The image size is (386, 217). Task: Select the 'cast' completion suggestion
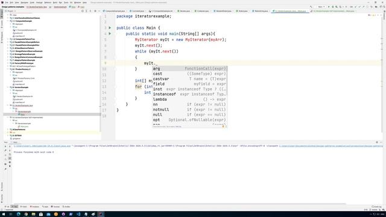coord(189,74)
